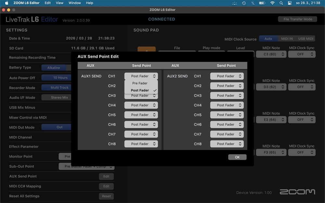This screenshot has width=325, height=203.
Task: Click the Wi-Fi status icon
Action: [272, 3]
